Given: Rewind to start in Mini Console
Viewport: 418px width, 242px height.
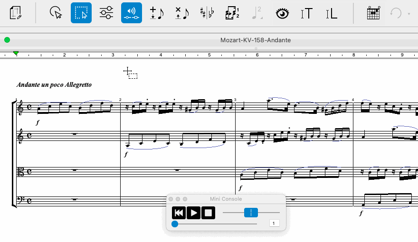Looking at the screenshot, I should (179, 213).
